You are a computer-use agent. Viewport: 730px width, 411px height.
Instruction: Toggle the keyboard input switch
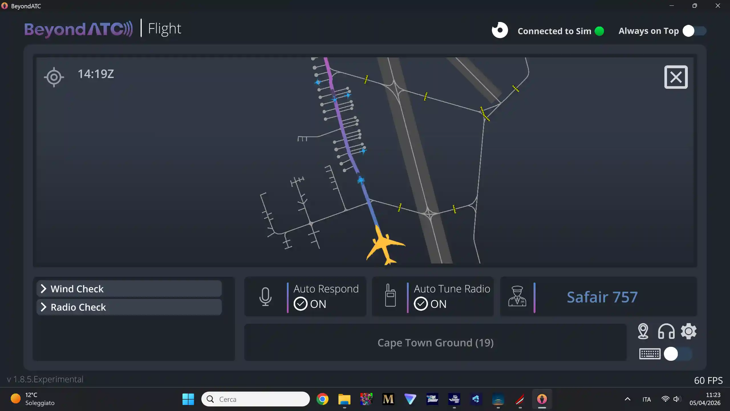[678, 354]
